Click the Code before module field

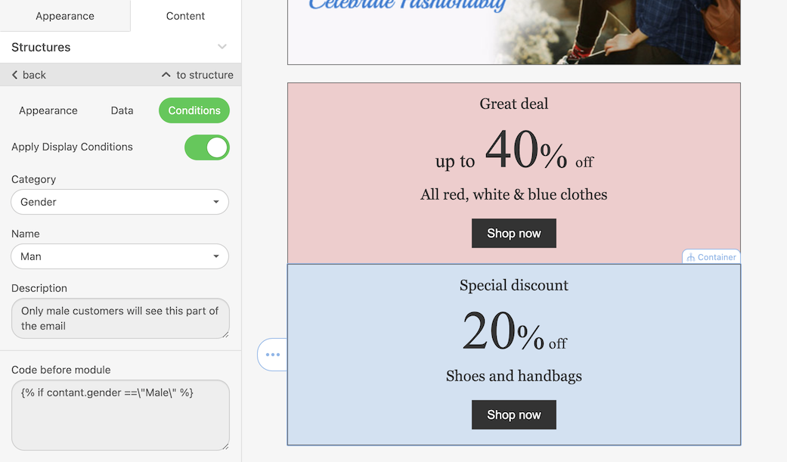119,415
